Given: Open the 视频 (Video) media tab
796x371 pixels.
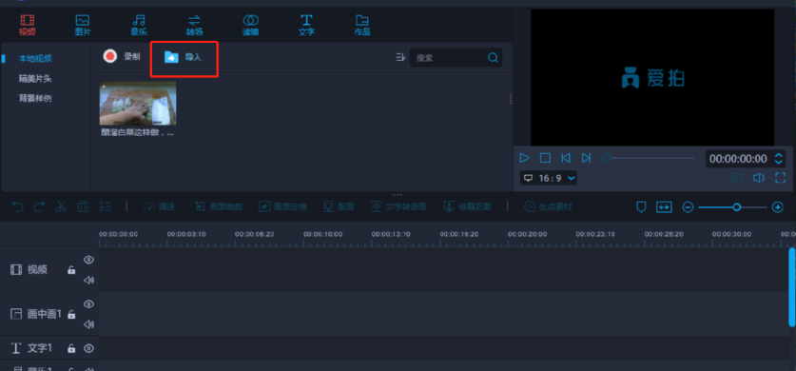Looking at the screenshot, I should click(x=28, y=25).
